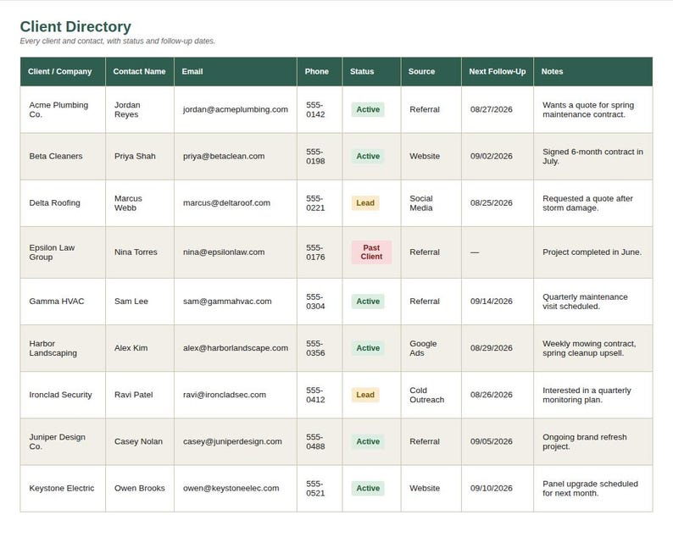Click contact name "Sam Lee"
Image resolution: width=673 pixels, height=537 pixels.
(131, 302)
